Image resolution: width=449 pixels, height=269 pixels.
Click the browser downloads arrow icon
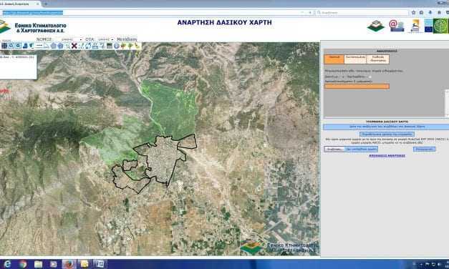click(x=430, y=13)
